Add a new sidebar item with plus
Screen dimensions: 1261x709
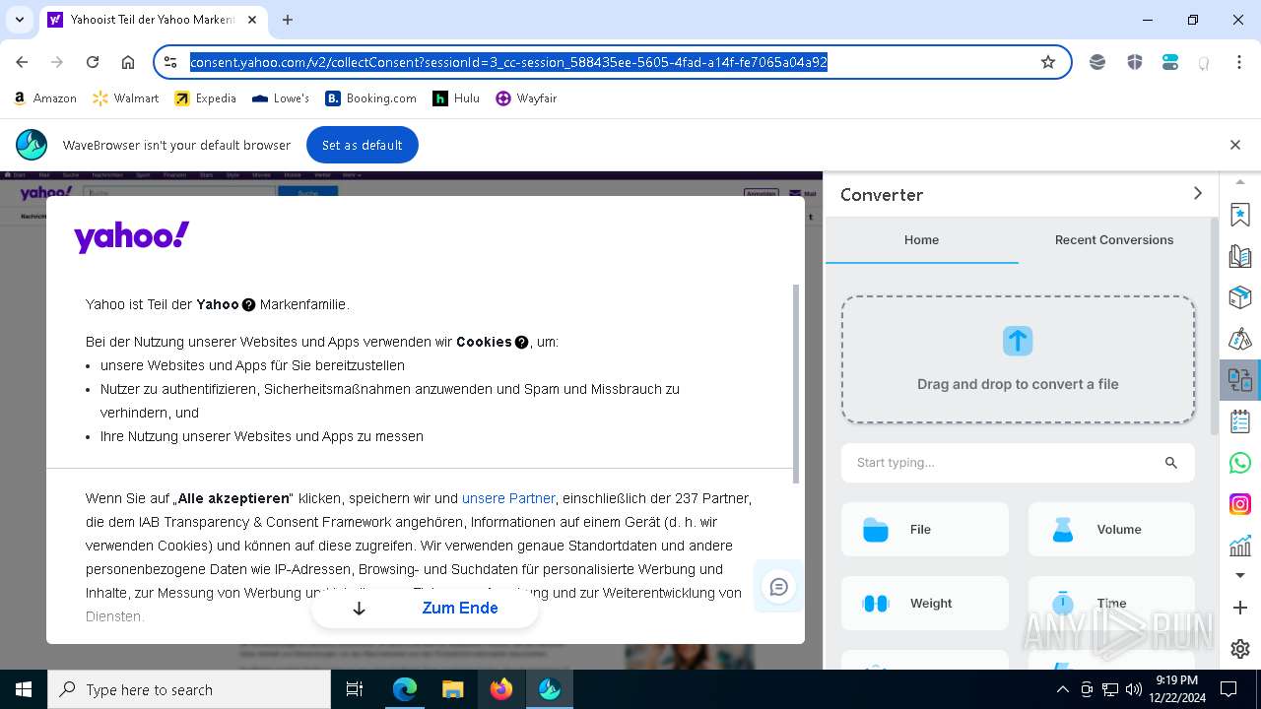pyautogui.click(x=1239, y=609)
